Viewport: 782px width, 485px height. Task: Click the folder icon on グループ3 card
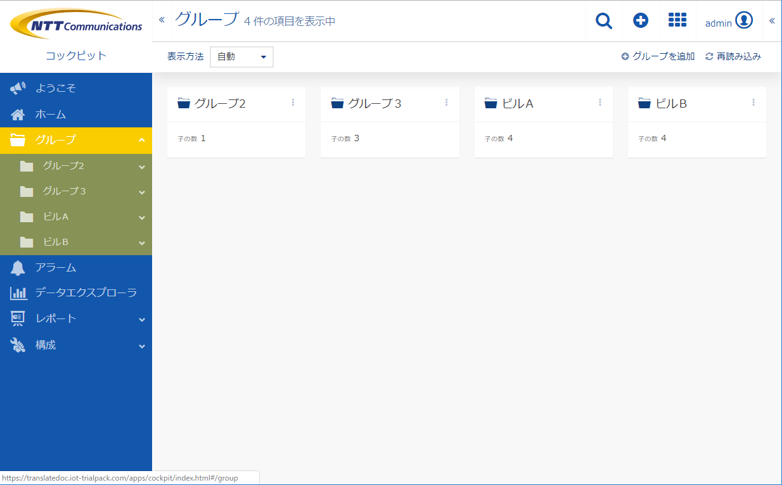[x=337, y=103]
